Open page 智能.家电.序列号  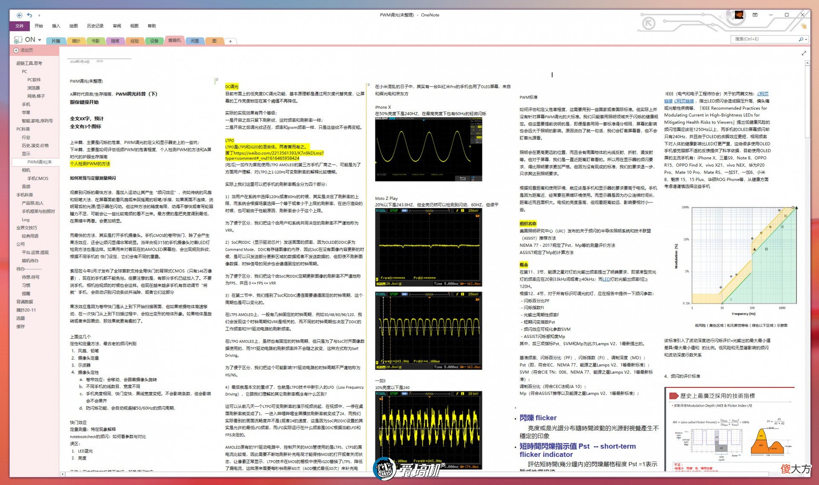(x=37, y=121)
